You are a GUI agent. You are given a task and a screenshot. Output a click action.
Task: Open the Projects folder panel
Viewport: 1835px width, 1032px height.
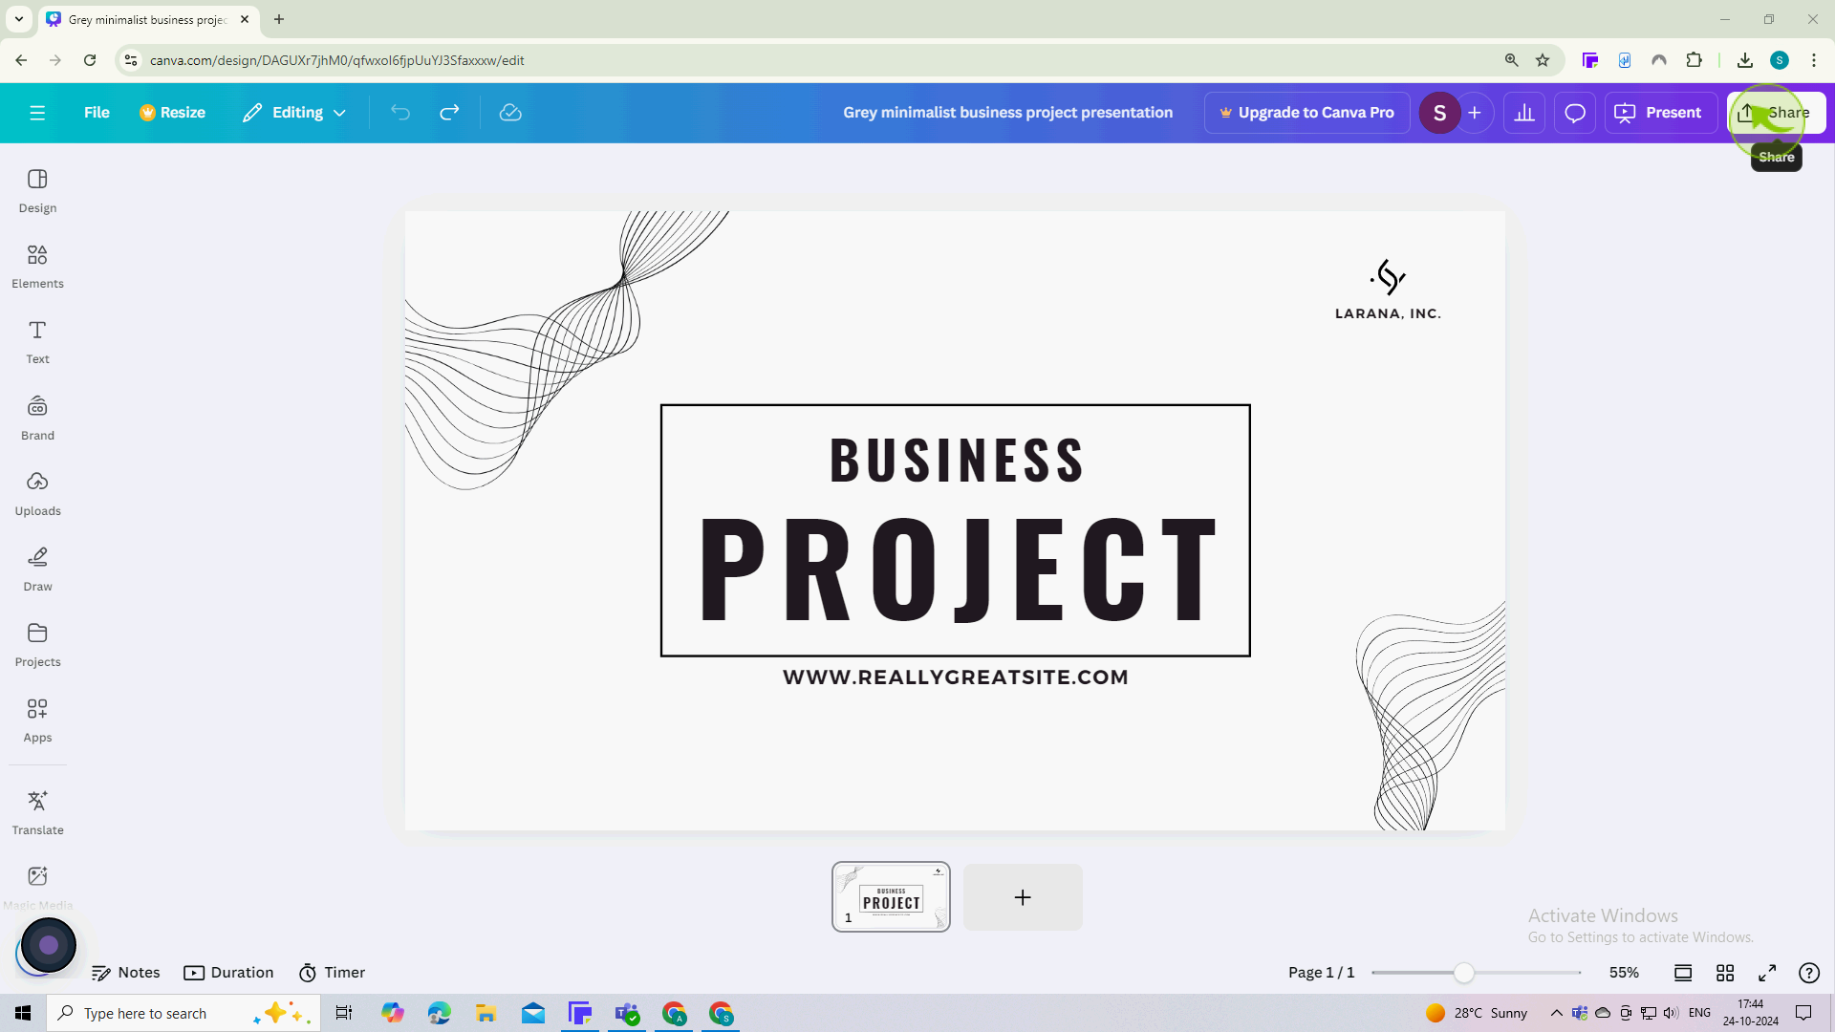click(37, 644)
